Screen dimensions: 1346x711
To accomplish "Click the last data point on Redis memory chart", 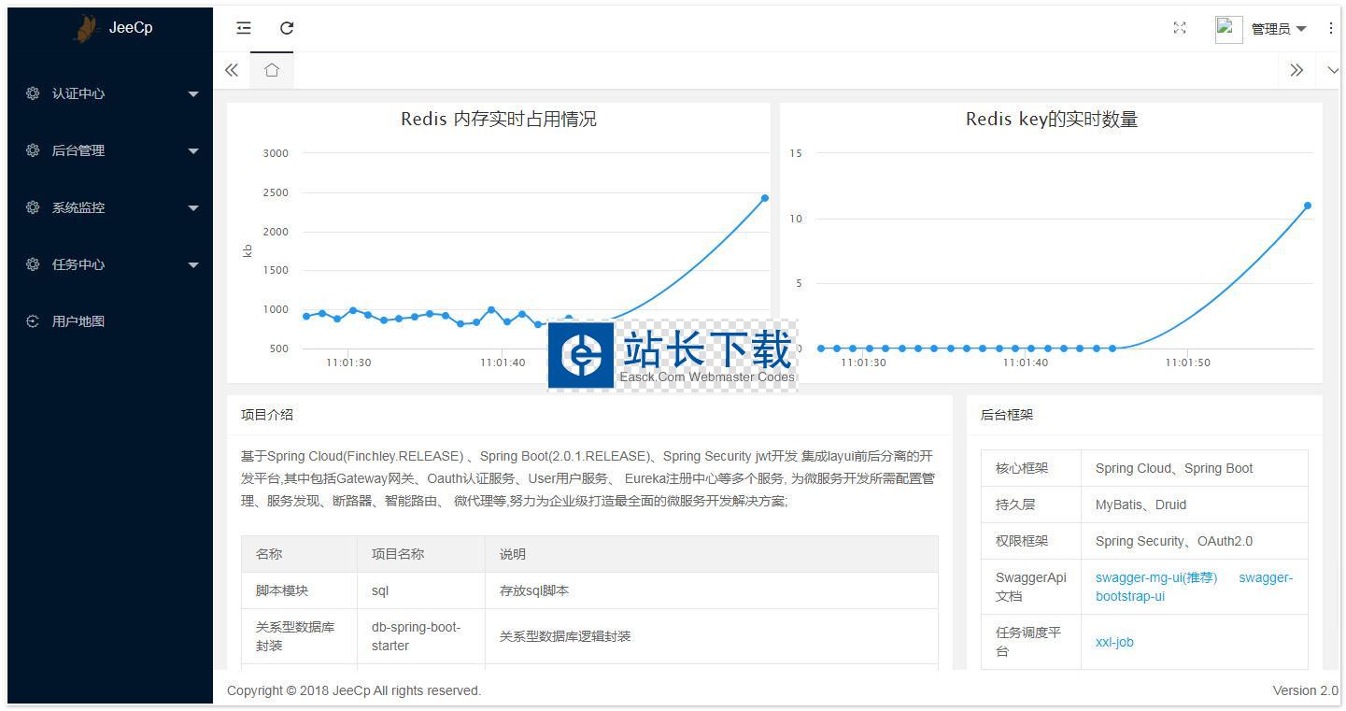I will point(765,198).
